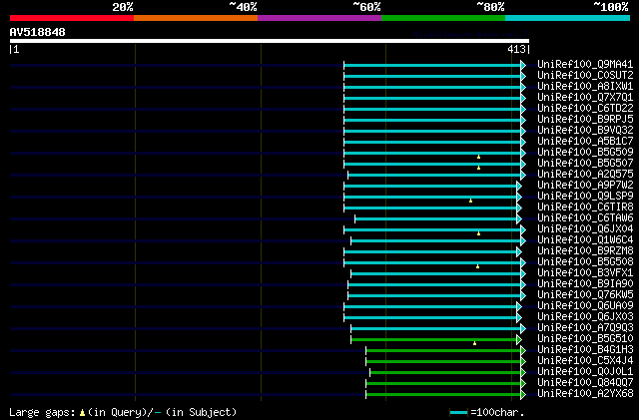Select the UniRef100_B9IA90 label
This screenshot has width=639, height=420.
click(585, 284)
